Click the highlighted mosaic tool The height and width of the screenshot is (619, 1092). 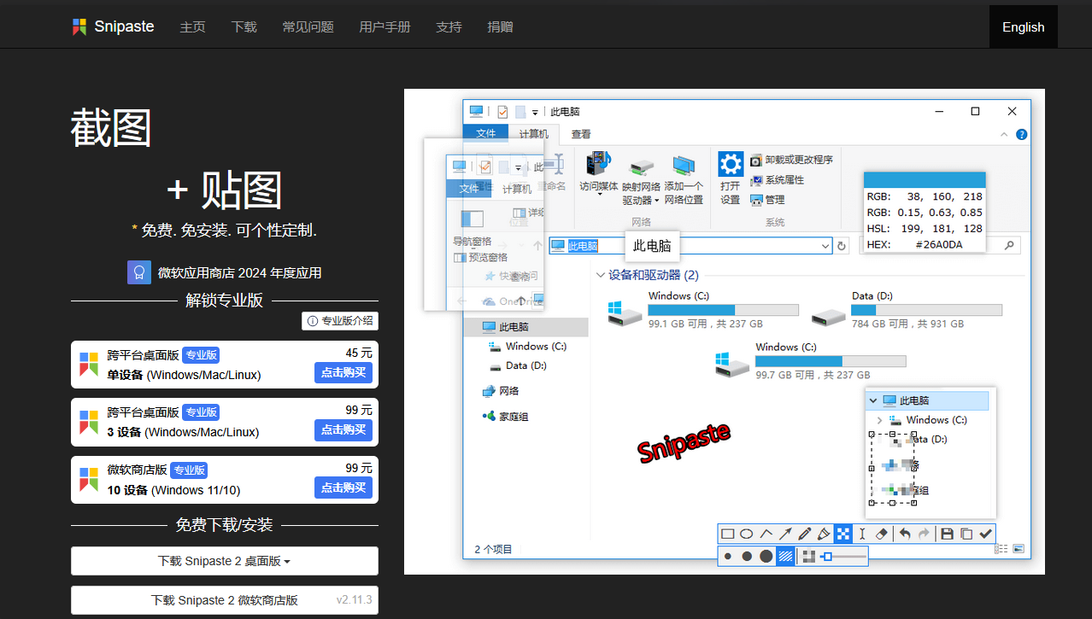pos(843,534)
